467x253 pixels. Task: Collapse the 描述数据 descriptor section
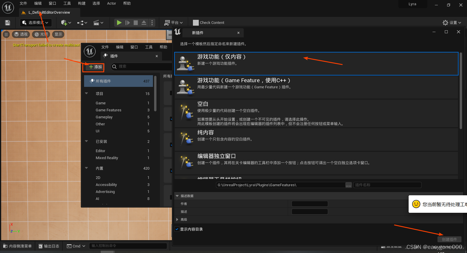click(x=177, y=196)
